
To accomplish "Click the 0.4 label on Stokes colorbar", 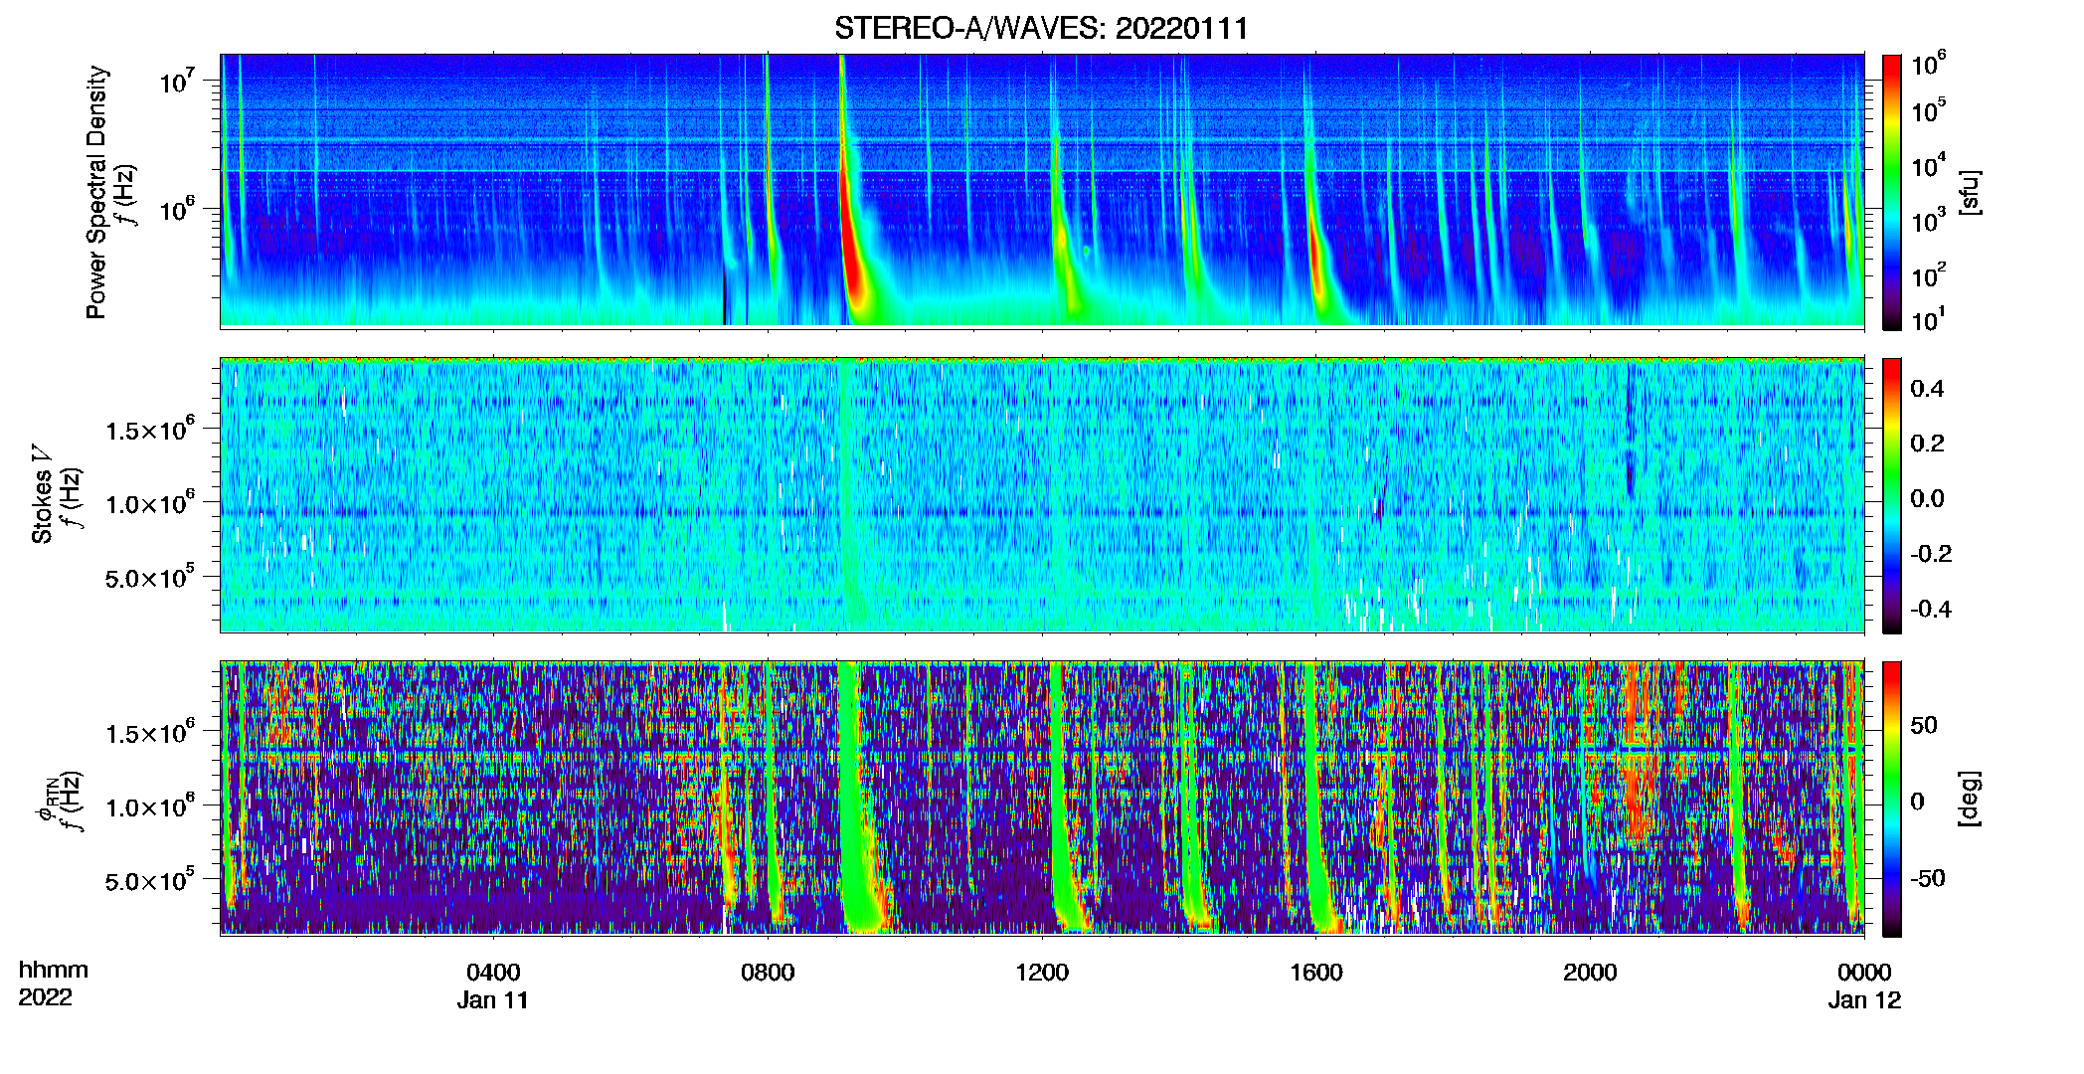I will tap(1927, 389).
